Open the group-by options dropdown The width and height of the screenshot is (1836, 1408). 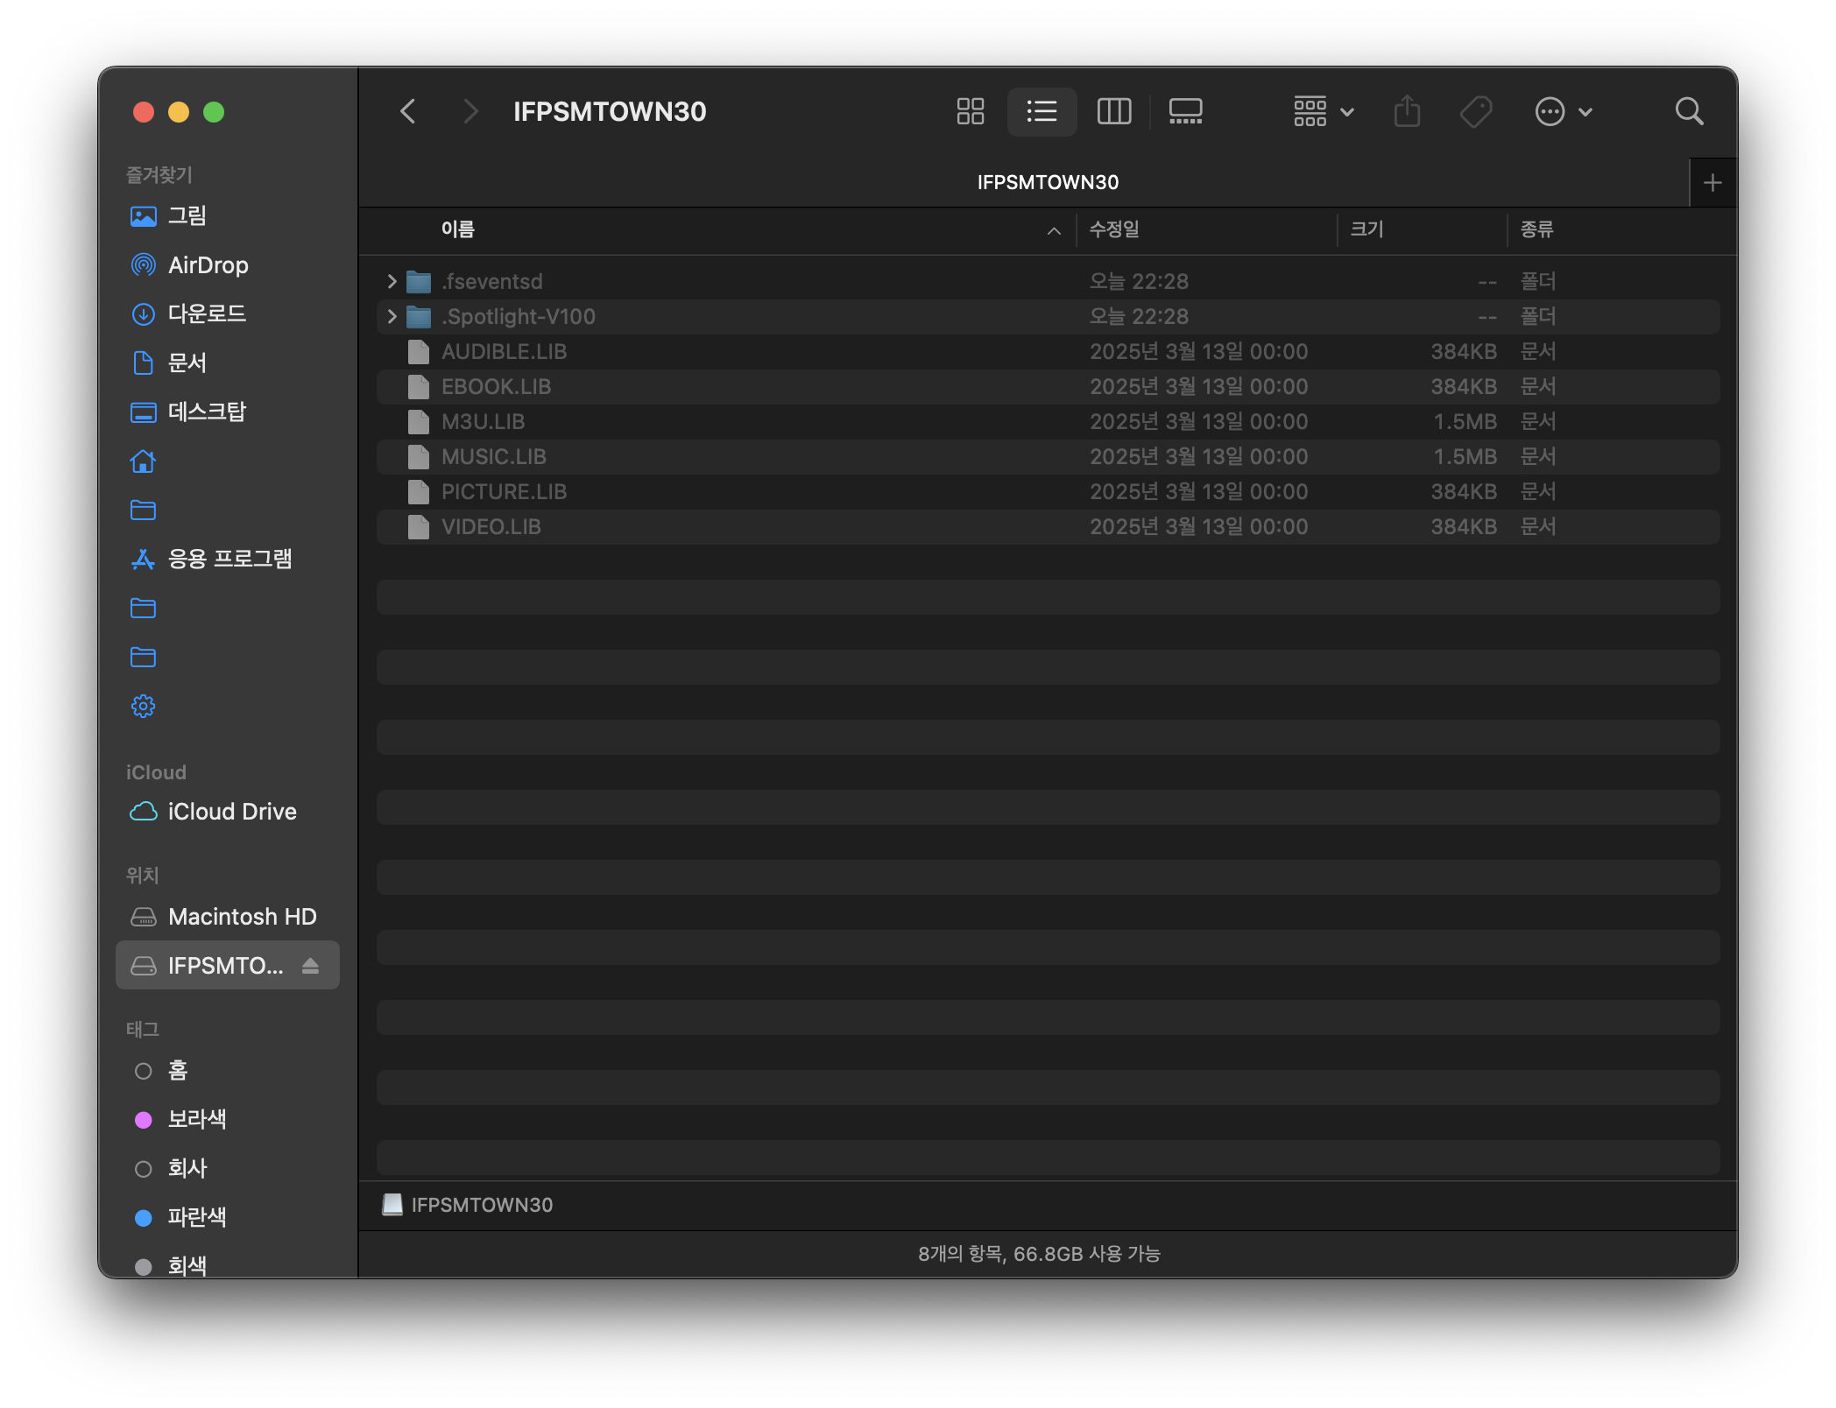1323,111
